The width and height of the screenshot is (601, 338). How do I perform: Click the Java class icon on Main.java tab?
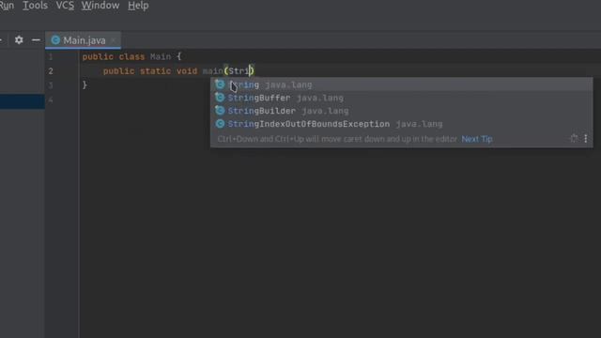55,39
